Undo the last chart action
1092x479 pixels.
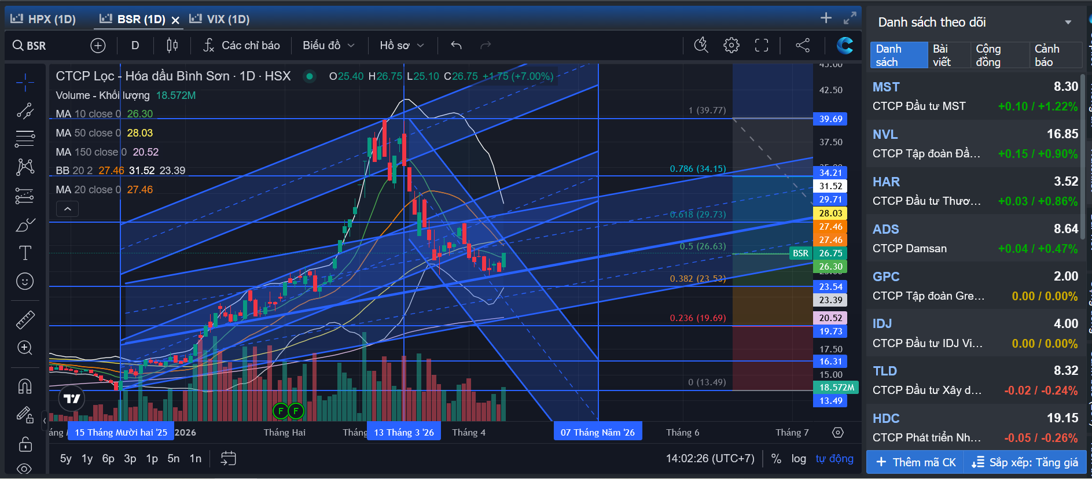pyautogui.click(x=456, y=45)
